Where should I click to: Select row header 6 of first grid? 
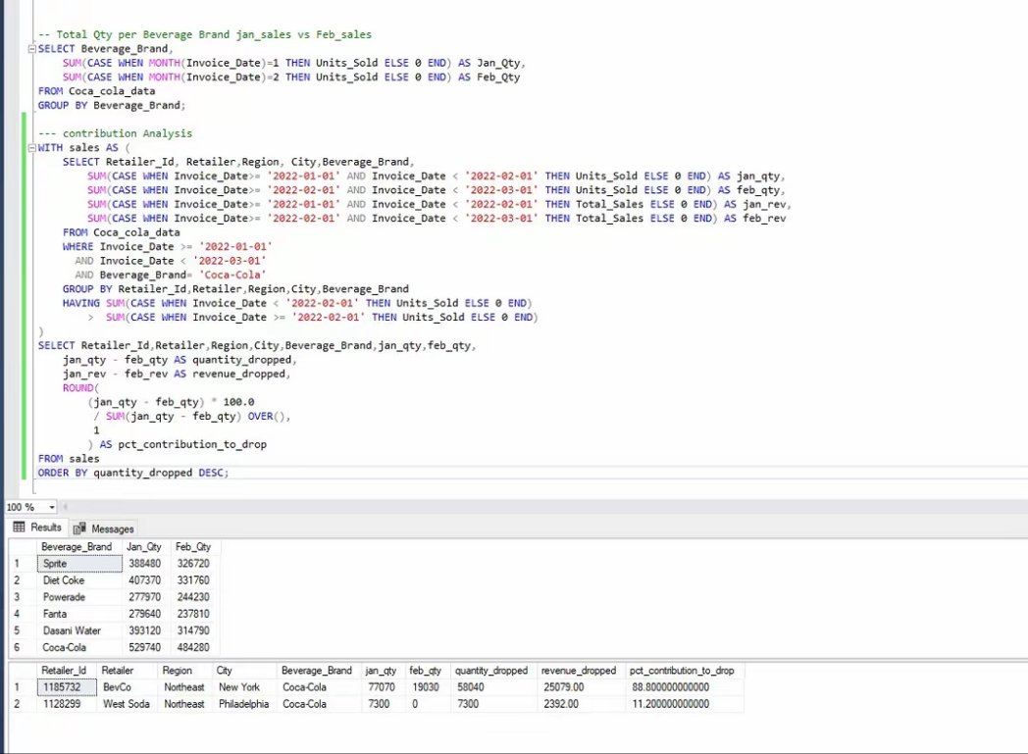coord(23,647)
